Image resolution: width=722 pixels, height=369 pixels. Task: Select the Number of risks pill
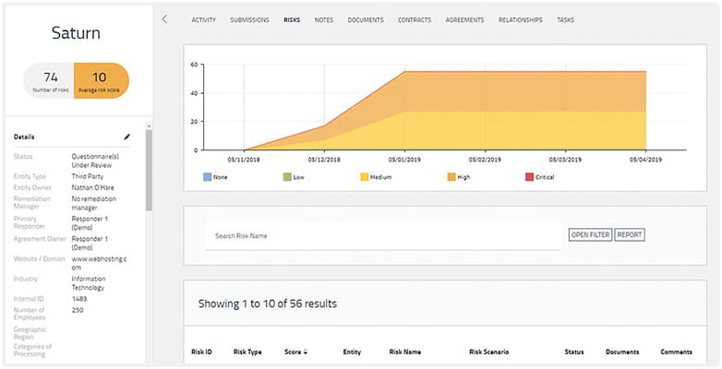click(x=51, y=80)
